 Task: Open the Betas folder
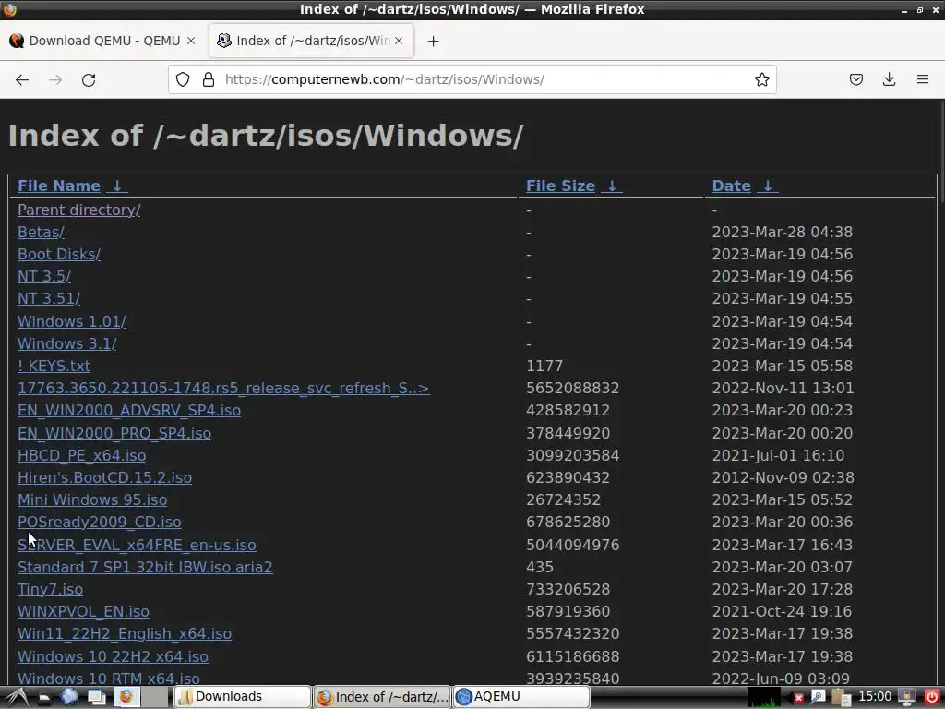tap(41, 232)
